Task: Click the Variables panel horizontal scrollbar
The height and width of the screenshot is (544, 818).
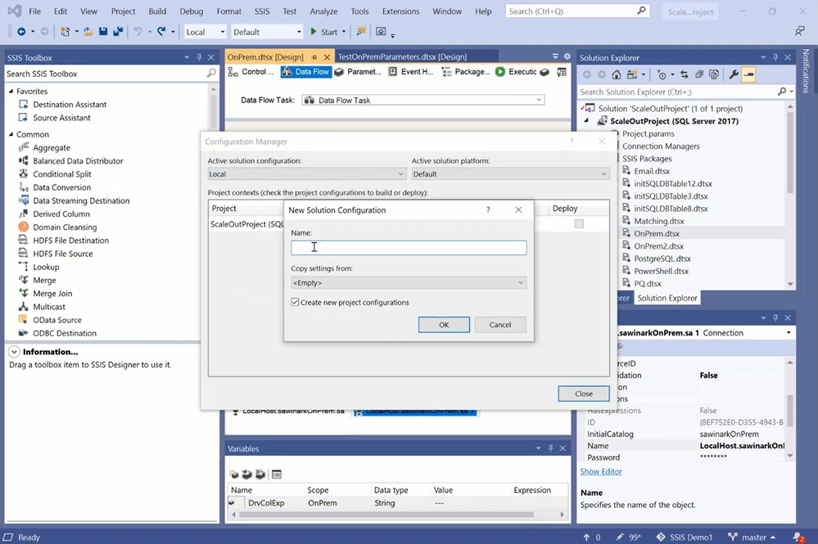Action: click(x=386, y=515)
